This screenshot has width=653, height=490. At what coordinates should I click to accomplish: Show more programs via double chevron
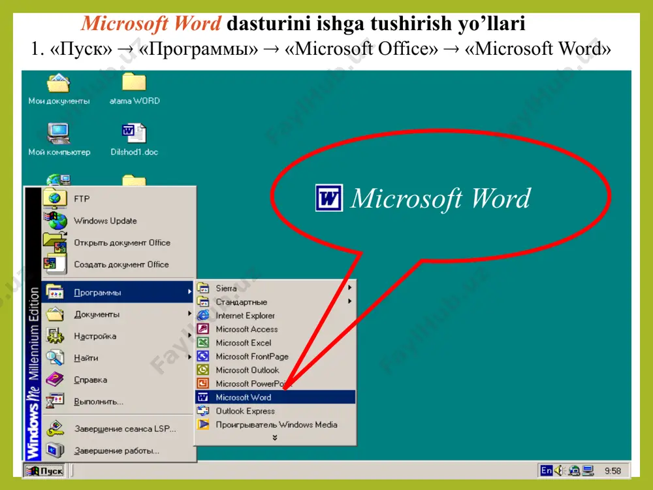click(274, 438)
